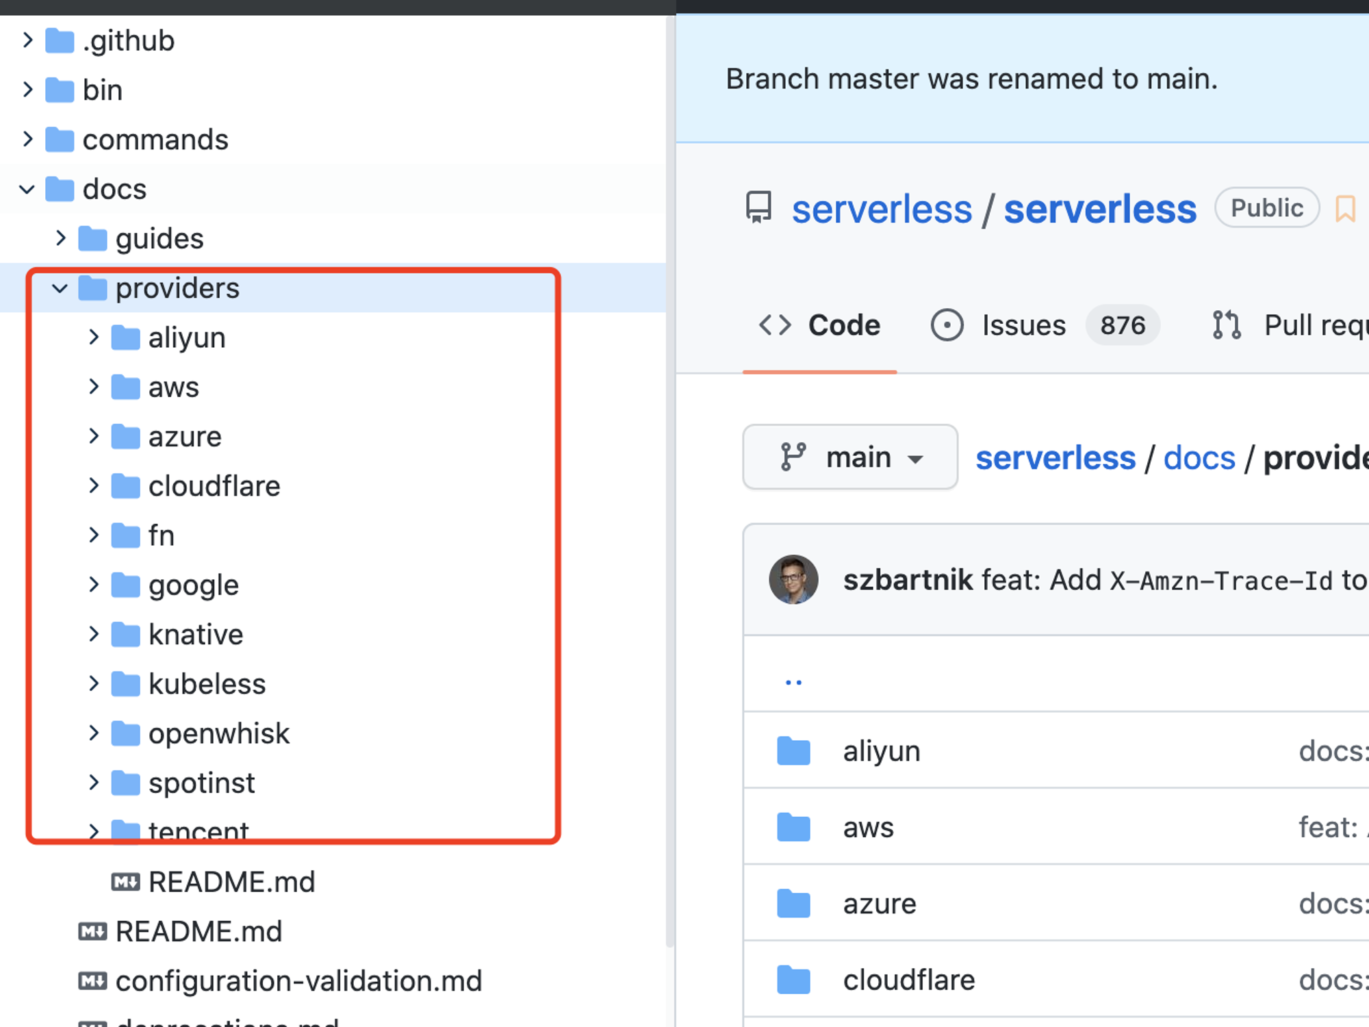The width and height of the screenshot is (1369, 1027).
Task: Select README.md under providers in tree
Action: [232, 882]
